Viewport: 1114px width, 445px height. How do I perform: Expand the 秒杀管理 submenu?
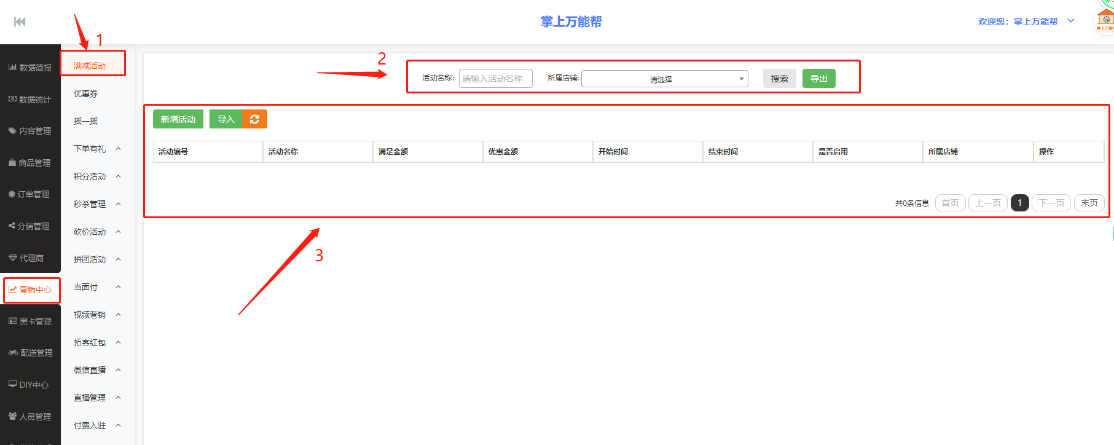click(119, 204)
